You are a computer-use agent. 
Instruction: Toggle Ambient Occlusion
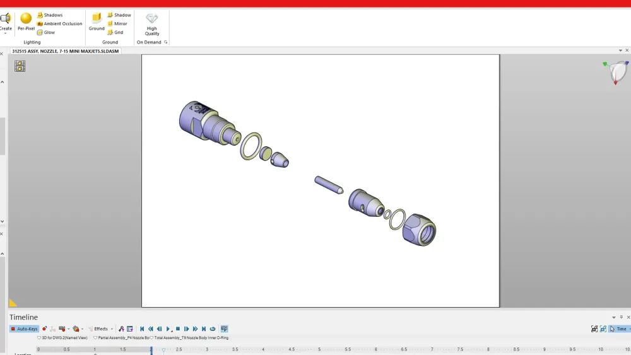(x=59, y=24)
